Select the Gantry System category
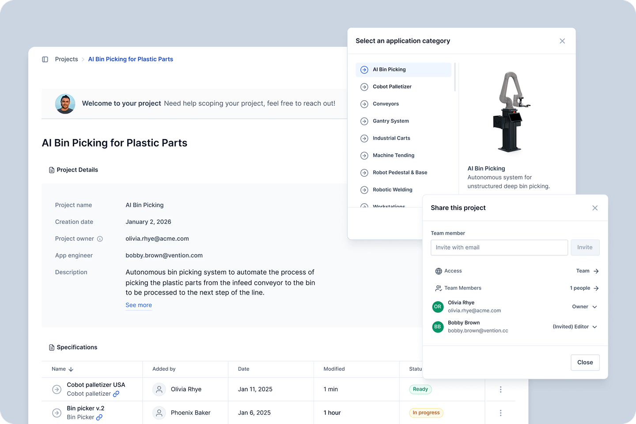636x424 pixels. coord(390,121)
